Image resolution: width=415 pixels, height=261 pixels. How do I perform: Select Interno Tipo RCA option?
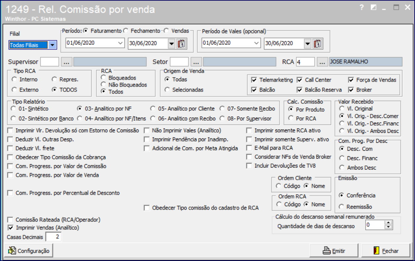14,80
